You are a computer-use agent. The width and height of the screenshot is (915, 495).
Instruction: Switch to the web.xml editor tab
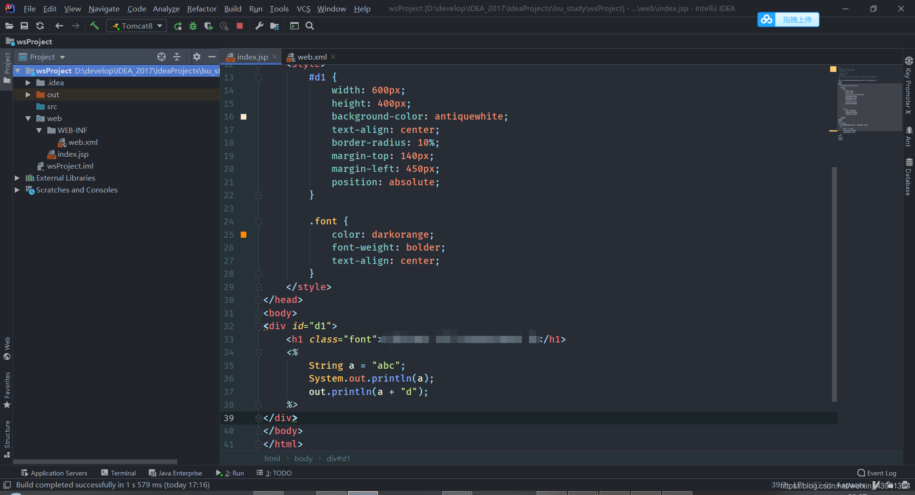click(312, 57)
